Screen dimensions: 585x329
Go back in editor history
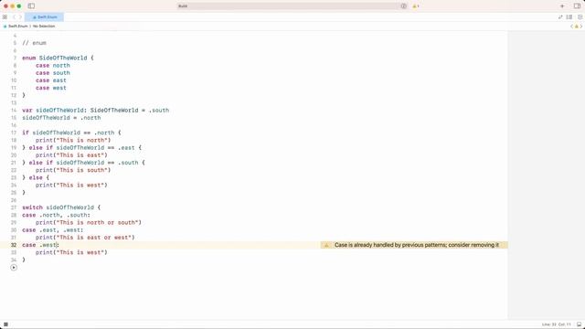(x=15, y=17)
